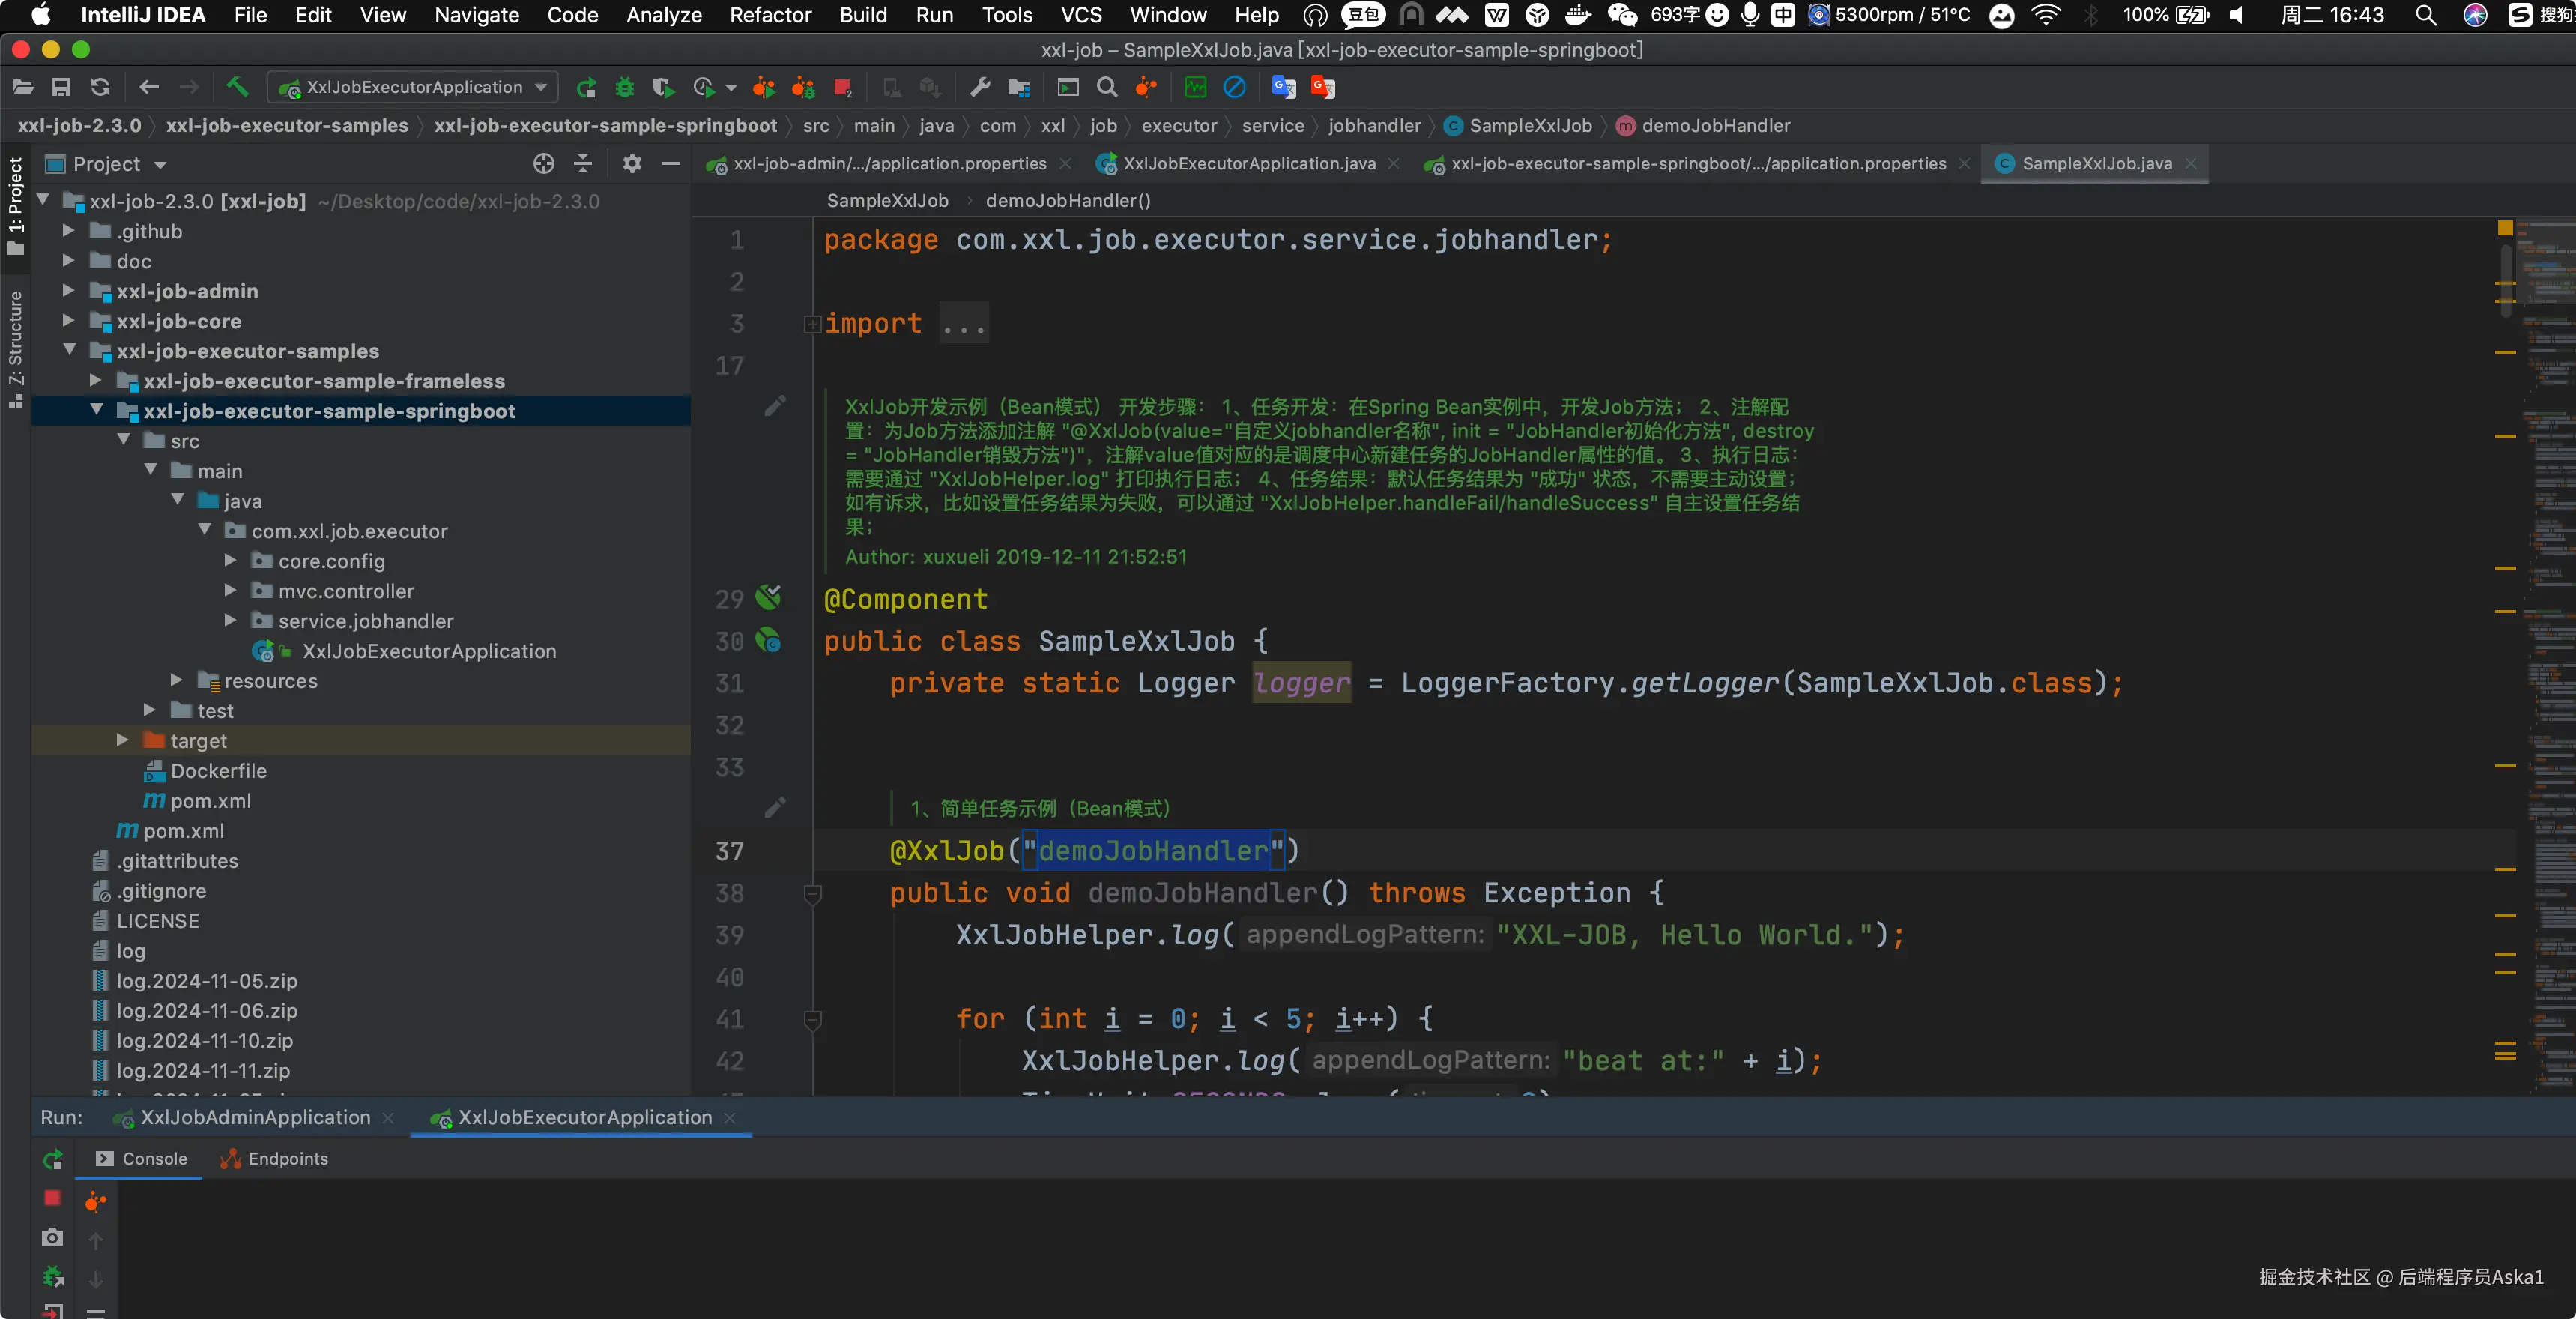Rerun the application in Run panel
2576x1319 pixels.
(53, 1159)
